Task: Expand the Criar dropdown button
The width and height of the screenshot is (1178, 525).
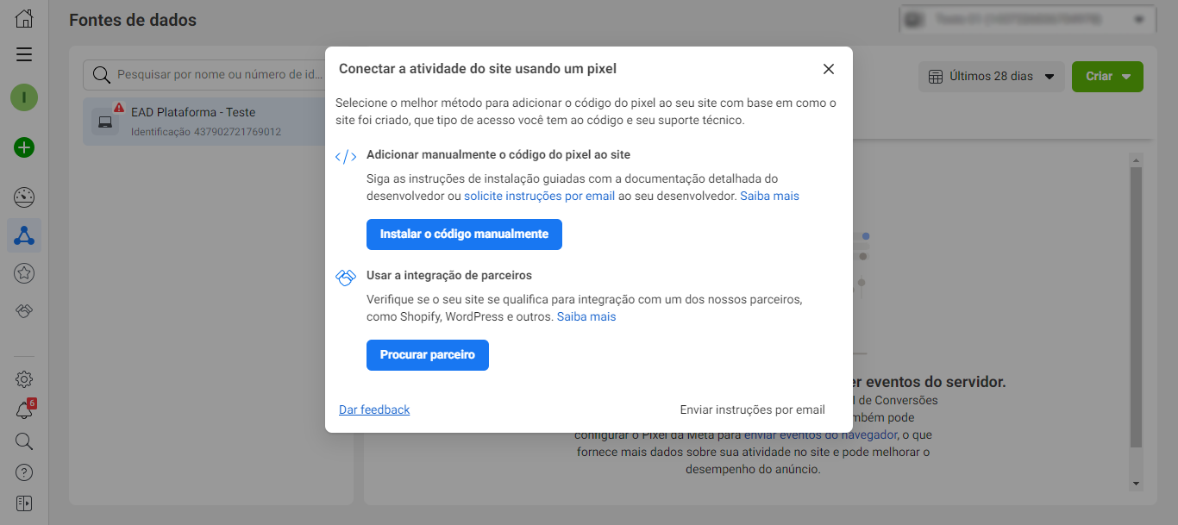Action: [x=1107, y=76]
